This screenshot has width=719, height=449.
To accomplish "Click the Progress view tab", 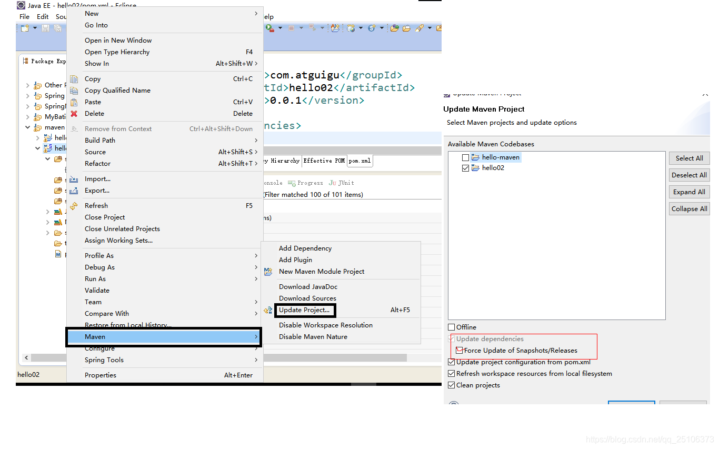I will pos(306,183).
